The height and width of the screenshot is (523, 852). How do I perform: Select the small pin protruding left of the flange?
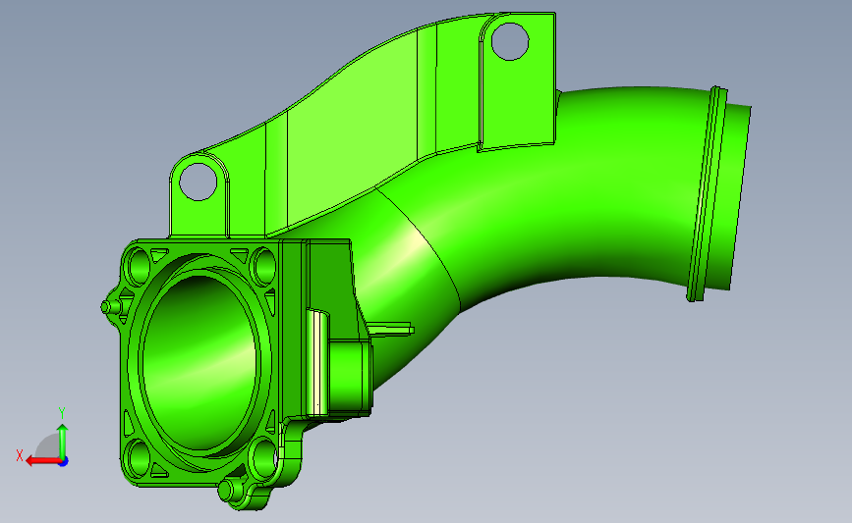click(110, 307)
